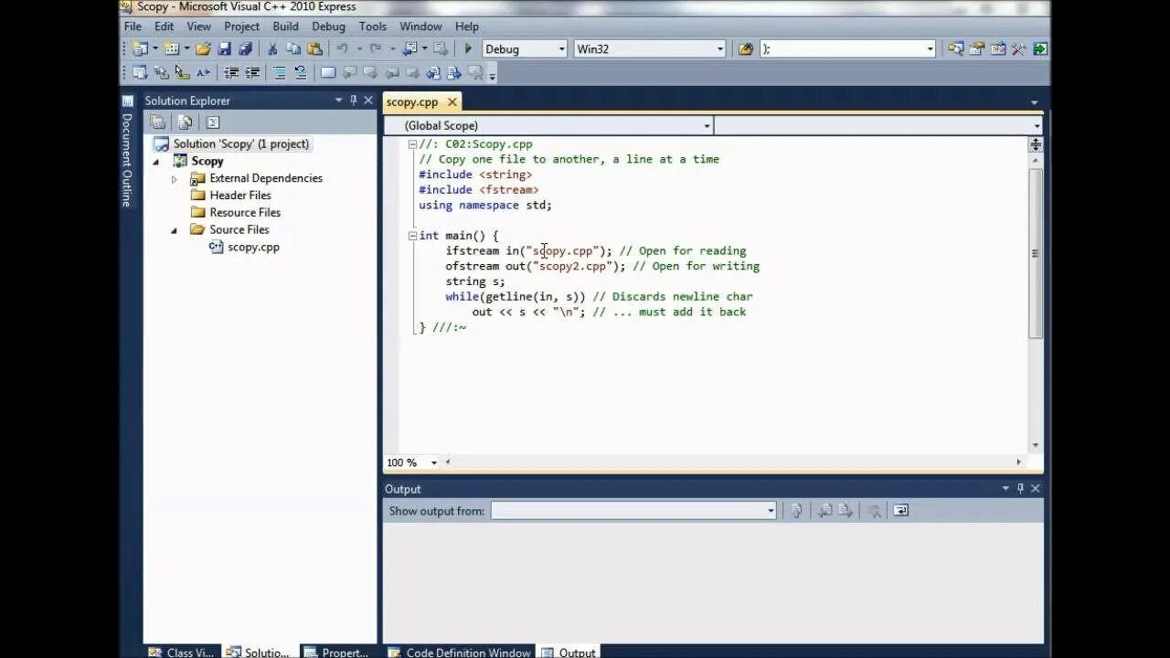The height and width of the screenshot is (658, 1170).
Task: Open the members dropdown beside Global Scope
Action: 1037,125
